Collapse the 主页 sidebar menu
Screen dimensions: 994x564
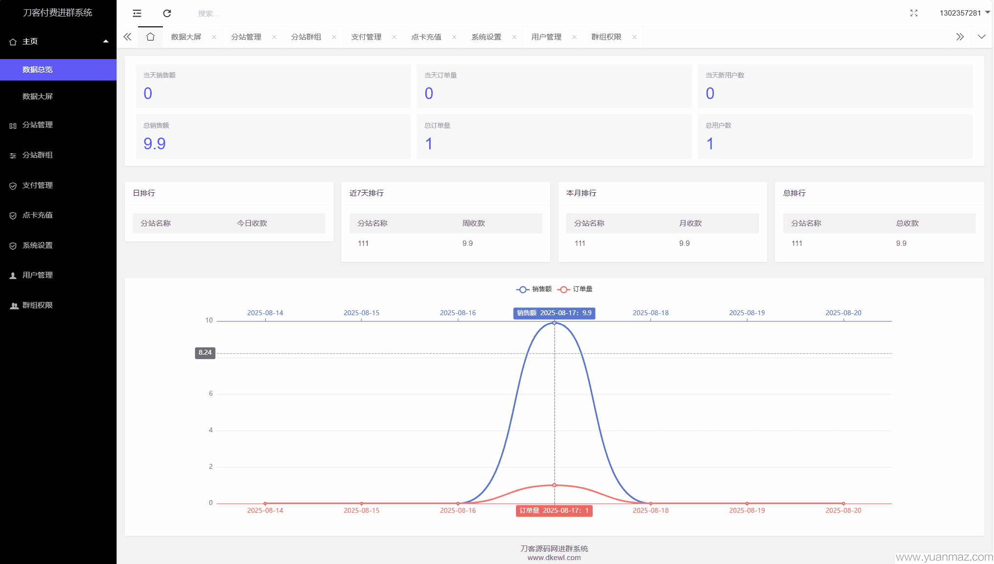click(x=58, y=41)
